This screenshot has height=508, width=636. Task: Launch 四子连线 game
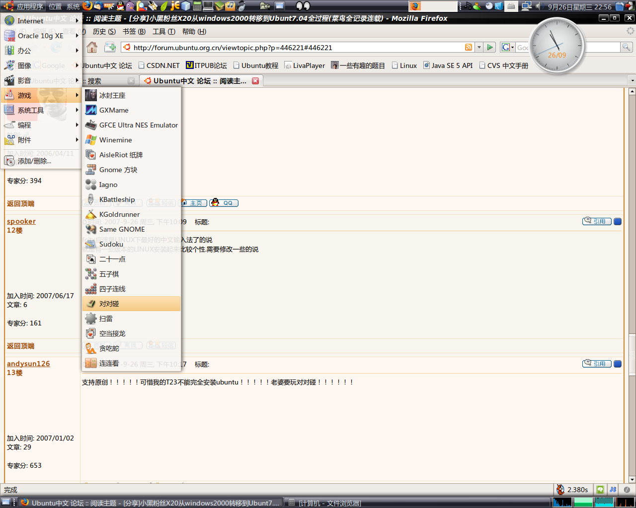coord(131,289)
